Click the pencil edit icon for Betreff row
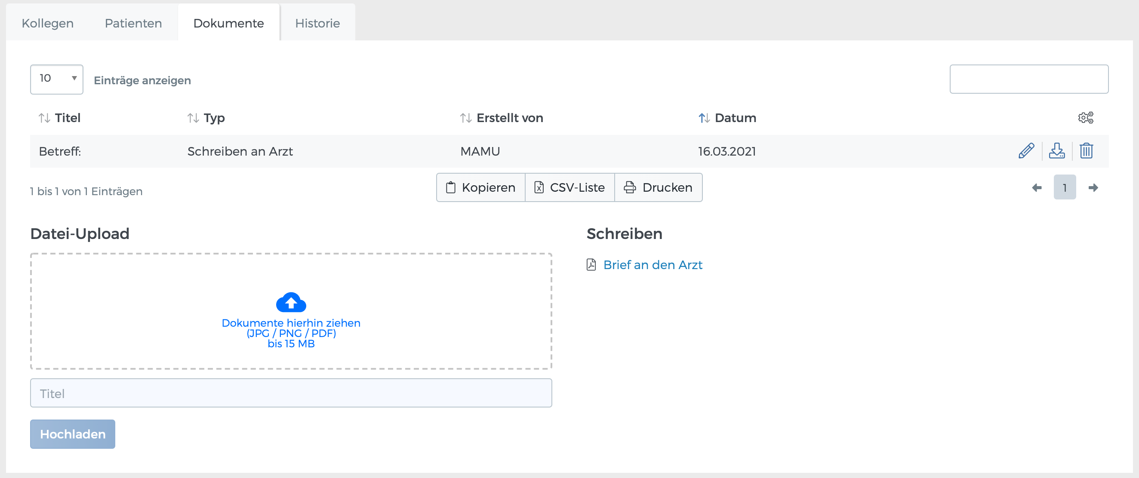Viewport: 1139px width, 478px height. click(1026, 151)
